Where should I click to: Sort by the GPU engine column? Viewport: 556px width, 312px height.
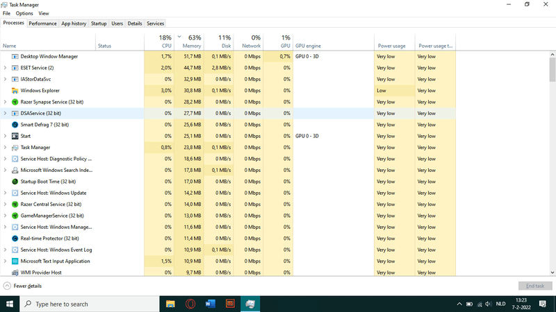(334, 42)
